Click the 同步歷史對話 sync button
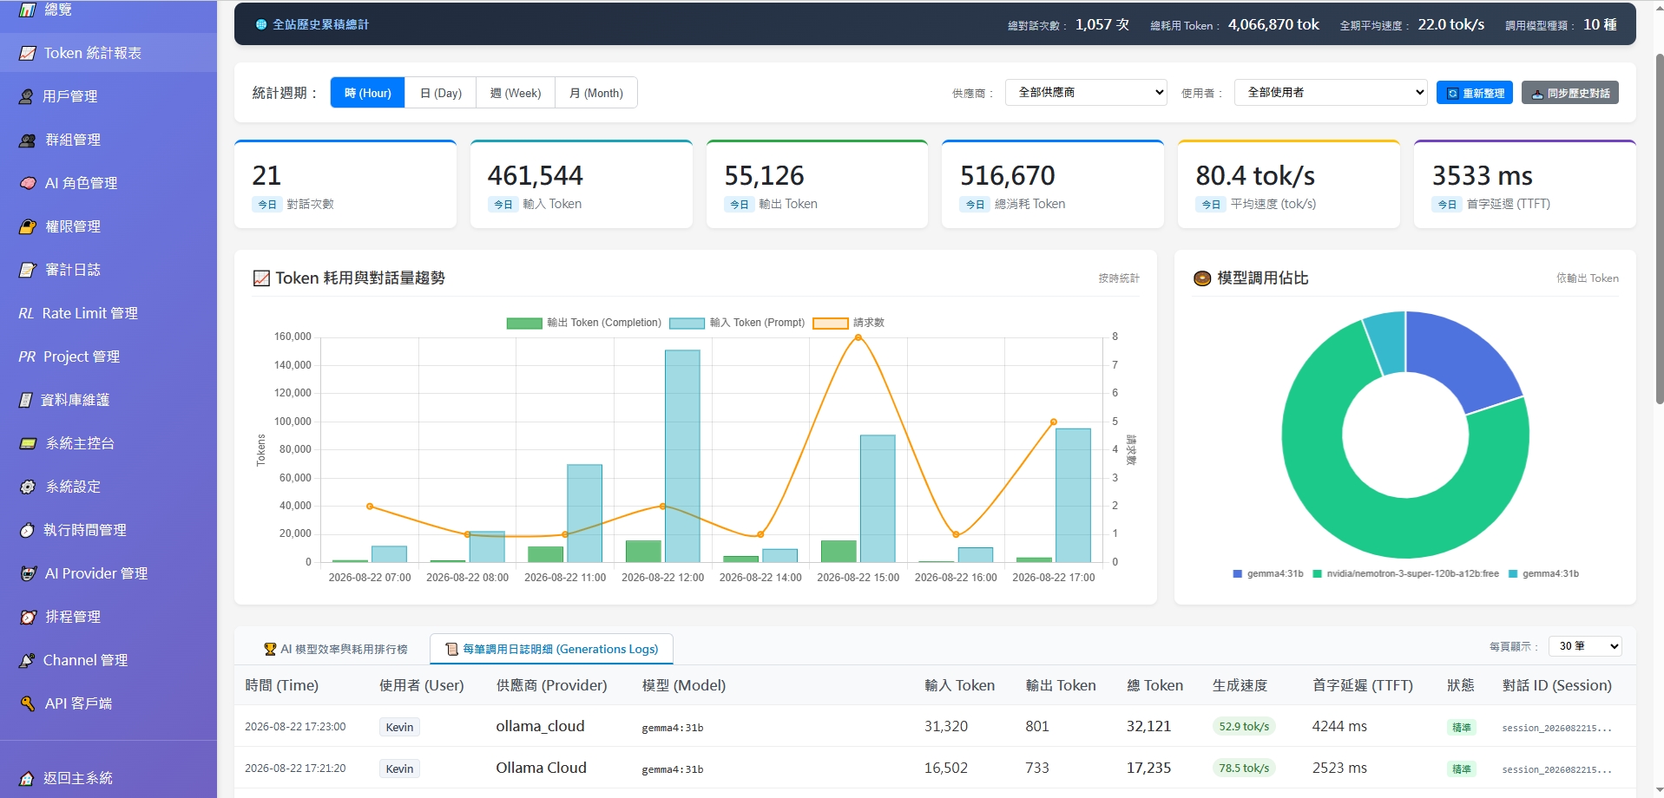 (1570, 93)
